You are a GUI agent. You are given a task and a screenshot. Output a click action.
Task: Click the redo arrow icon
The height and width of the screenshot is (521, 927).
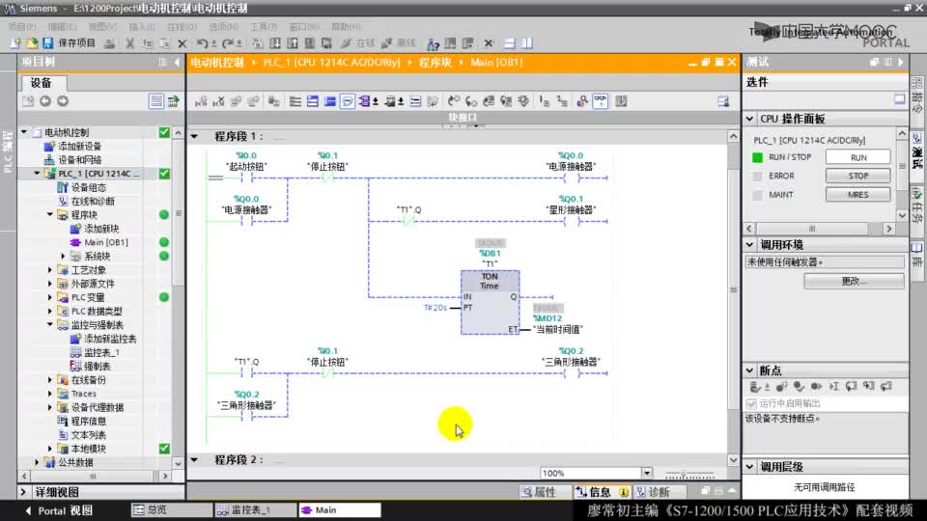tap(228, 43)
